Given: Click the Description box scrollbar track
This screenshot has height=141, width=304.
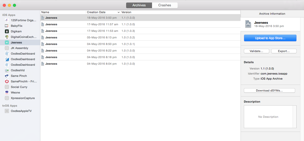Looking at the screenshot, I should tap(295, 117).
